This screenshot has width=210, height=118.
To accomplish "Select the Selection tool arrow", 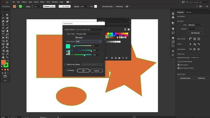I will tap(3, 15).
